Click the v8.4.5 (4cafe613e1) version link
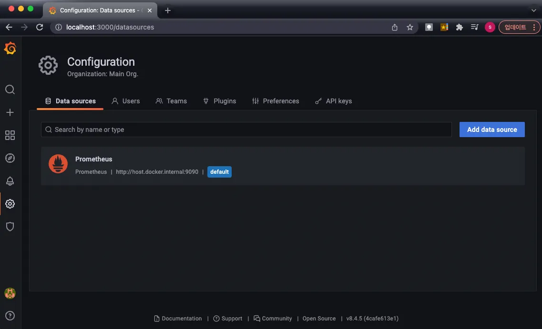The width and height of the screenshot is (542, 329). (x=372, y=319)
